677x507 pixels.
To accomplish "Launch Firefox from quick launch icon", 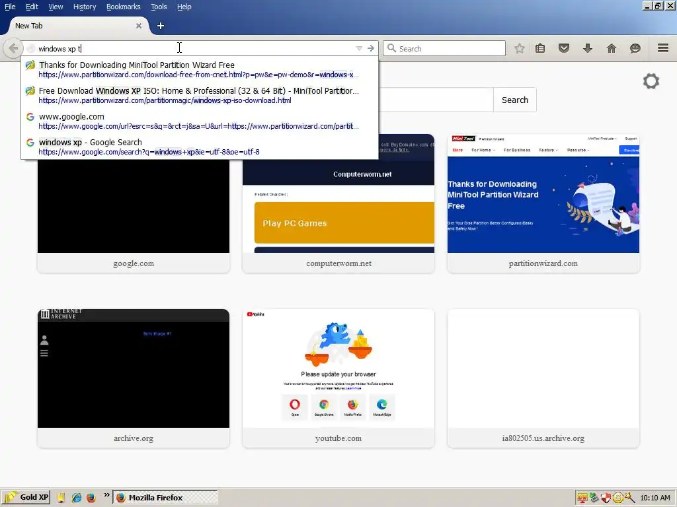I will coord(91,497).
